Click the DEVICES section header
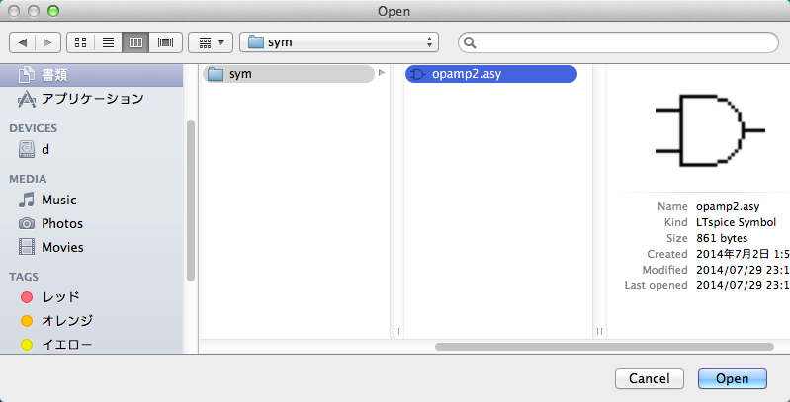This screenshot has height=402, width=790. pyautogui.click(x=34, y=128)
